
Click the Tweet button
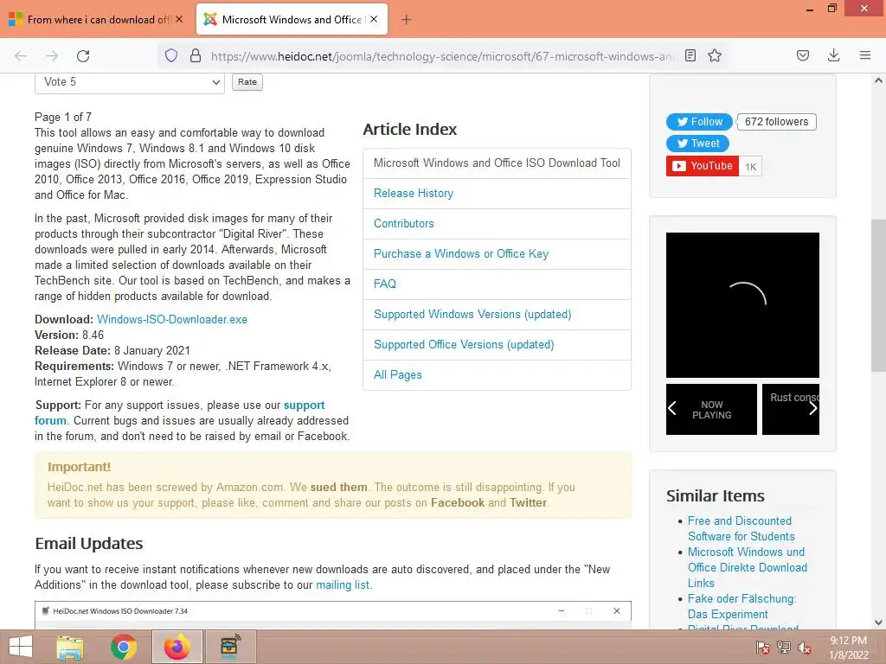pyautogui.click(x=697, y=144)
